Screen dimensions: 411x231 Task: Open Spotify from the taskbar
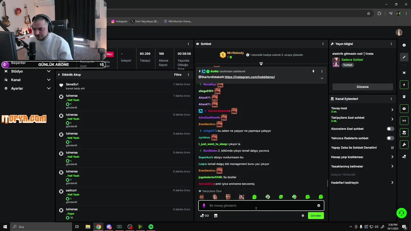point(151,227)
